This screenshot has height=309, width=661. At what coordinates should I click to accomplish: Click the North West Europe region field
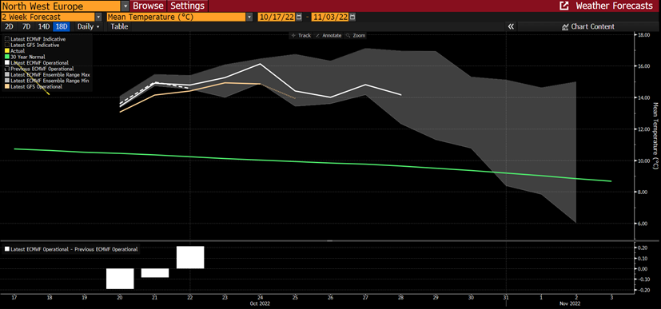pos(60,6)
